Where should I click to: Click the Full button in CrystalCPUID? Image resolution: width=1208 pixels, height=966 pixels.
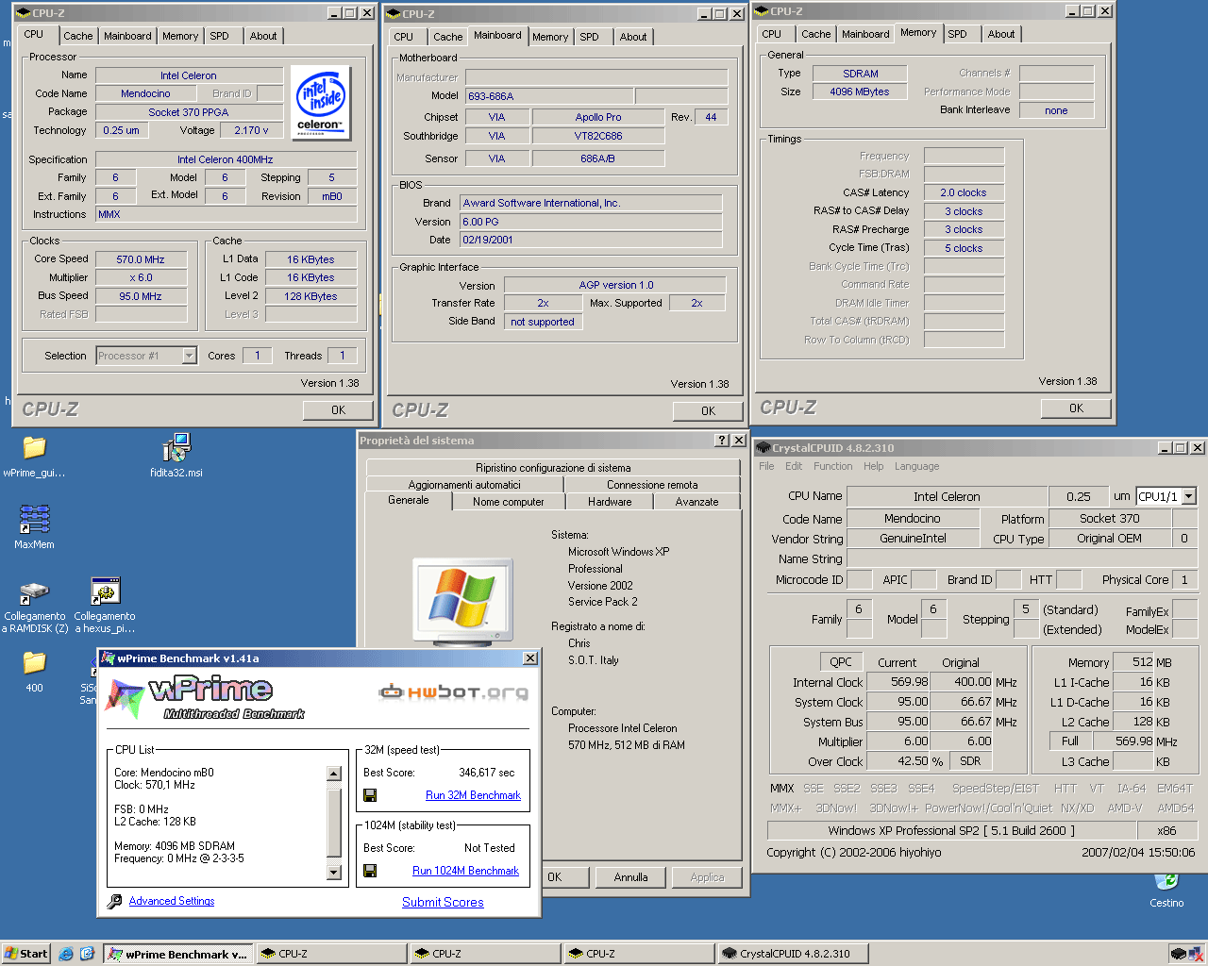coord(1070,741)
